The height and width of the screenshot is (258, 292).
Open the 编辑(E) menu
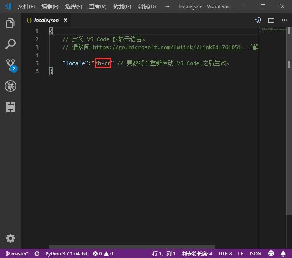(x=50, y=7)
